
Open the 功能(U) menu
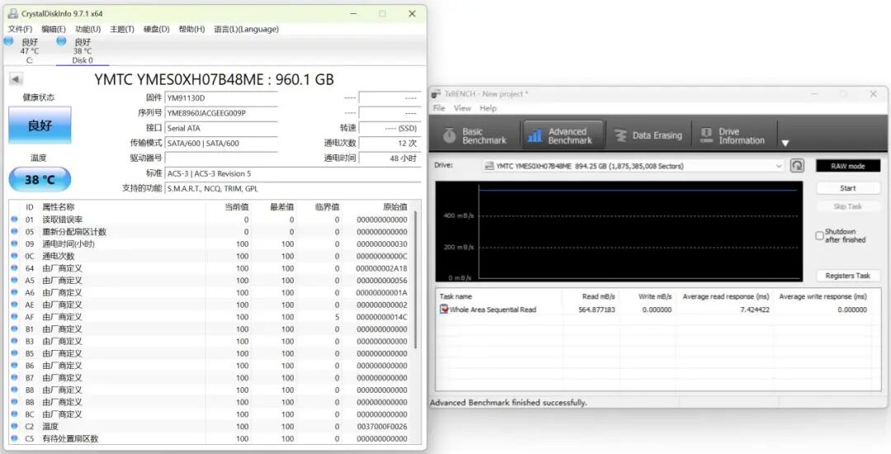[x=88, y=29]
